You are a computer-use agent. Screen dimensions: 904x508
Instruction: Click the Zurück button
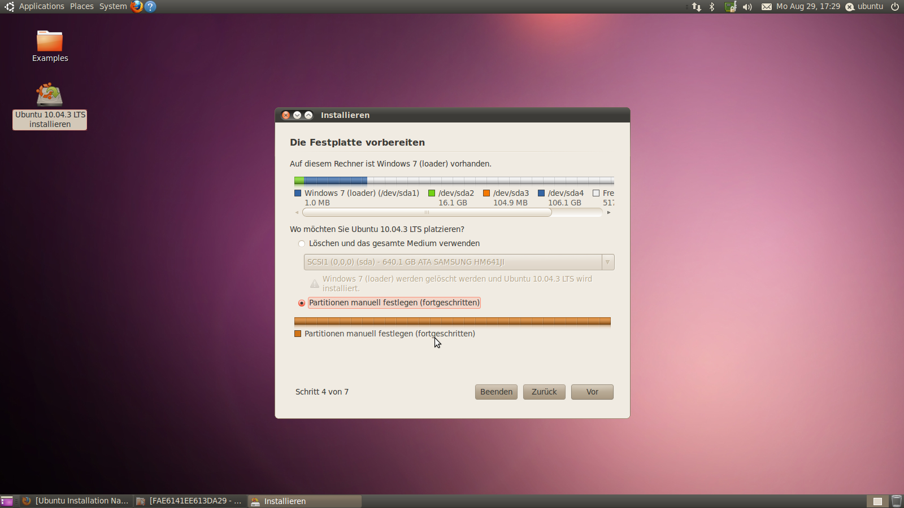[x=544, y=392]
